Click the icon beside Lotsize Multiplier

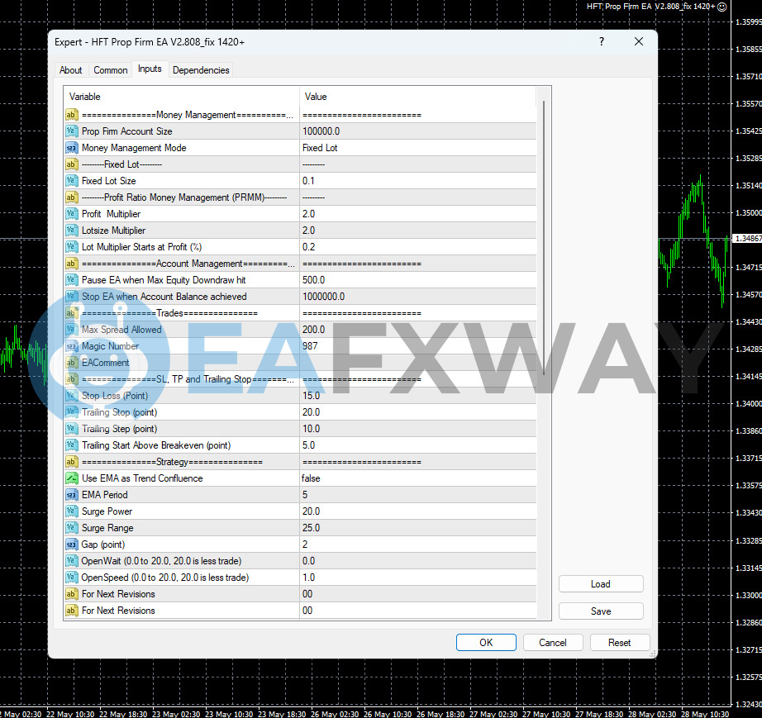pos(71,231)
